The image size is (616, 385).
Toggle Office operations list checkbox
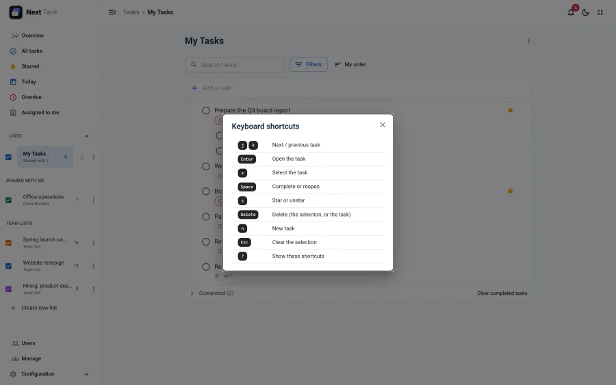coord(9,200)
